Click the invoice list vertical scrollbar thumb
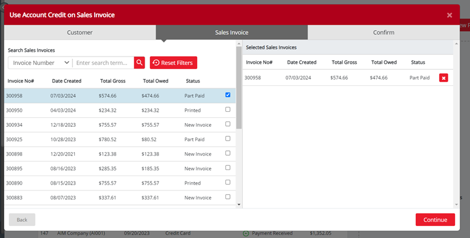The height and width of the screenshot is (238, 470). point(239,88)
